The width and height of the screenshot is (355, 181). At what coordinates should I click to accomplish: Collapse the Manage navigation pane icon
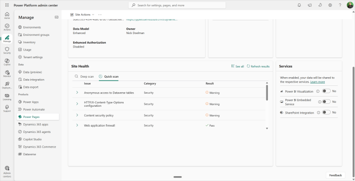click(56, 17)
